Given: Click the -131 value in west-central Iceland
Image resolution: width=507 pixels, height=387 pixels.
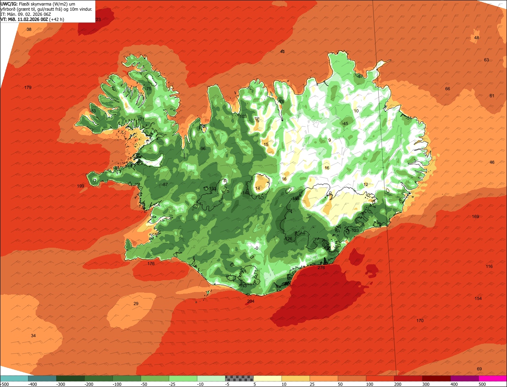Looking at the screenshot, I should coord(212,188).
